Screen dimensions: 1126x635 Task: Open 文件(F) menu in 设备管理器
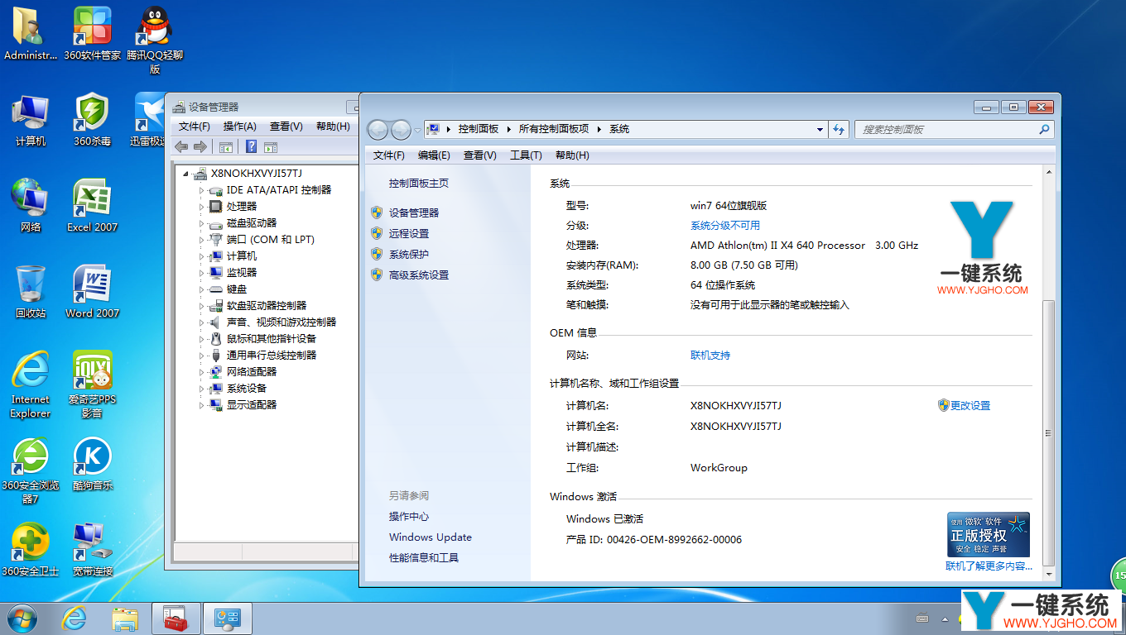[x=195, y=127]
